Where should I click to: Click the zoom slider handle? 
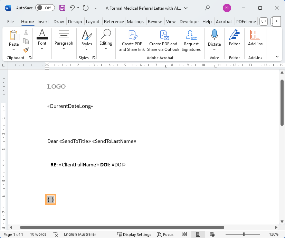click(x=244, y=234)
